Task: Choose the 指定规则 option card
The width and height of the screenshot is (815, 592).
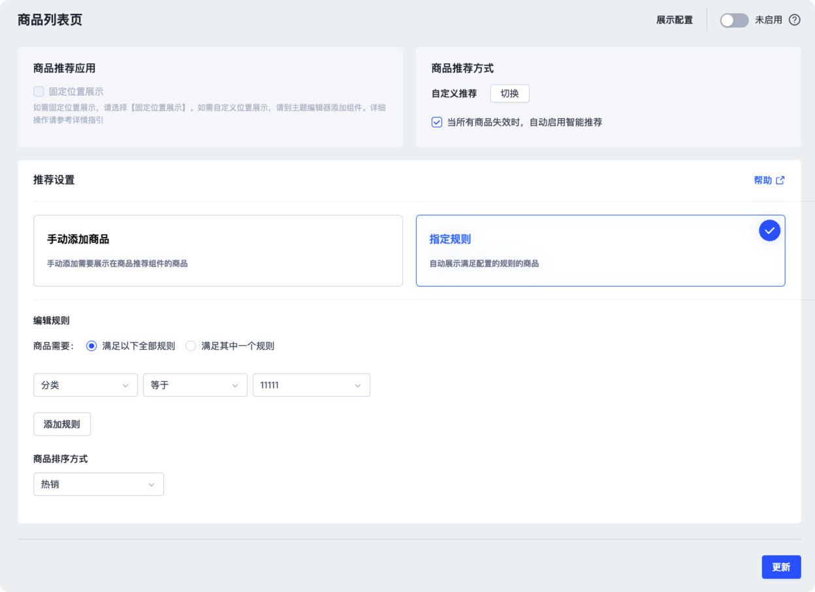Action: point(600,251)
